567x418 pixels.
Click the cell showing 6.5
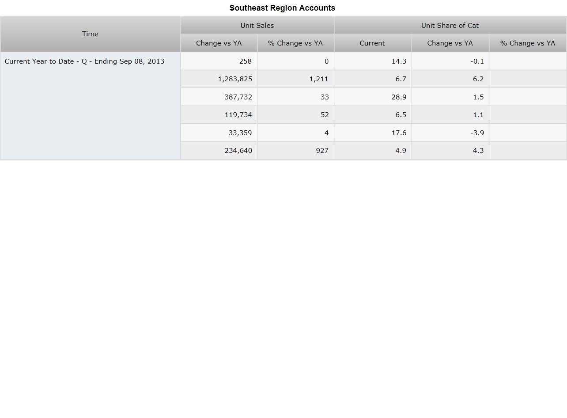pyautogui.click(x=373, y=115)
